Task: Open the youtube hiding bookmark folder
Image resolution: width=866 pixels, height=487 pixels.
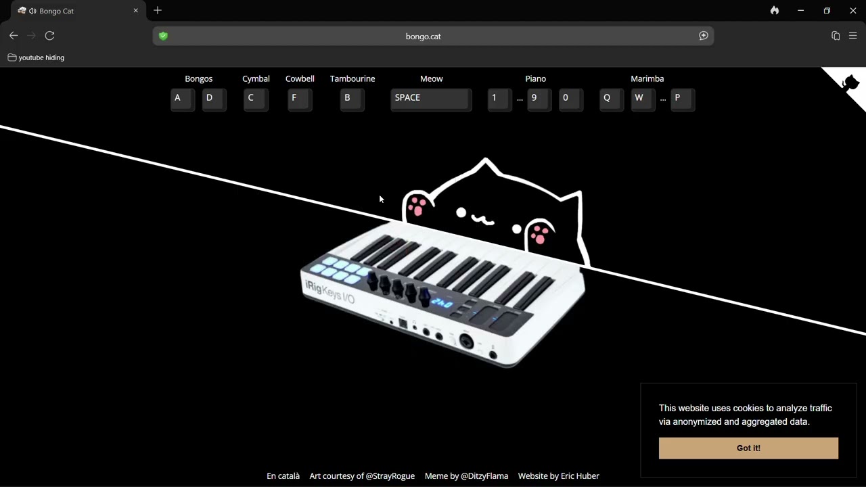Action: [x=36, y=57]
